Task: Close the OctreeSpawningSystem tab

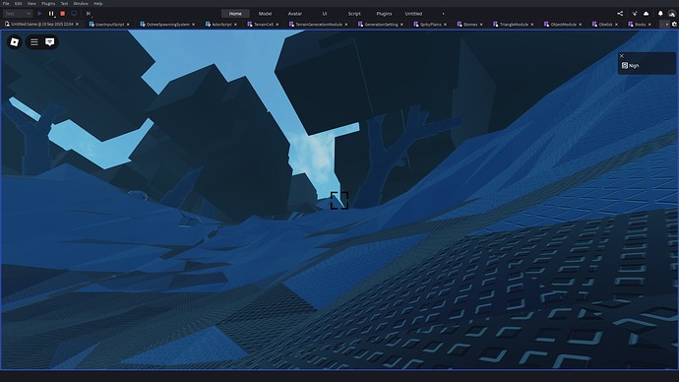Action: (193, 25)
